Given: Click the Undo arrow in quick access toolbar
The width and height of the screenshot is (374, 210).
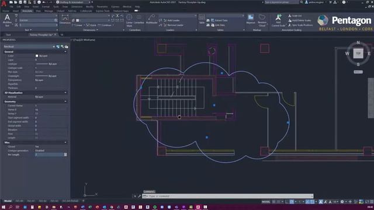Looking at the screenshot, I should pyautogui.click(x=44, y=2).
